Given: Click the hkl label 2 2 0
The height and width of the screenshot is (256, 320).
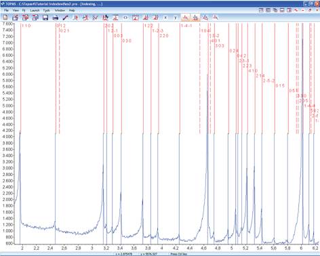Looking at the screenshot, I should [164, 36].
